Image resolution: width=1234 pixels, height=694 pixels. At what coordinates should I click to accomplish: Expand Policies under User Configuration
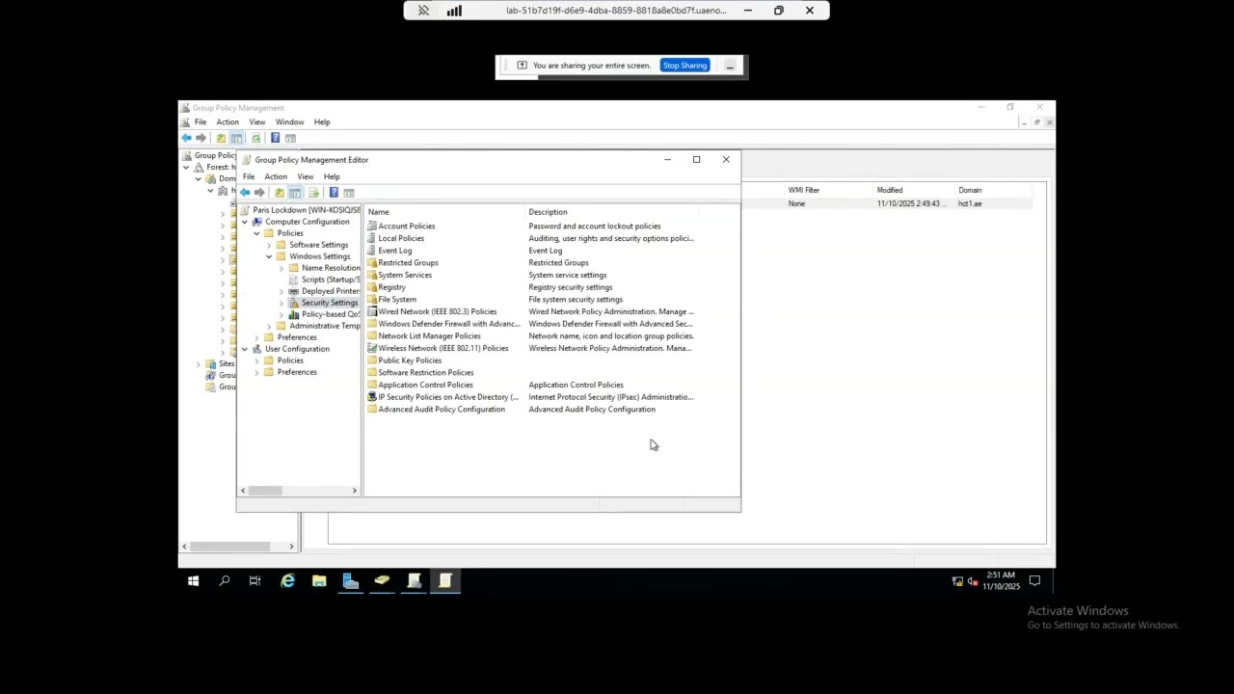click(257, 360)
